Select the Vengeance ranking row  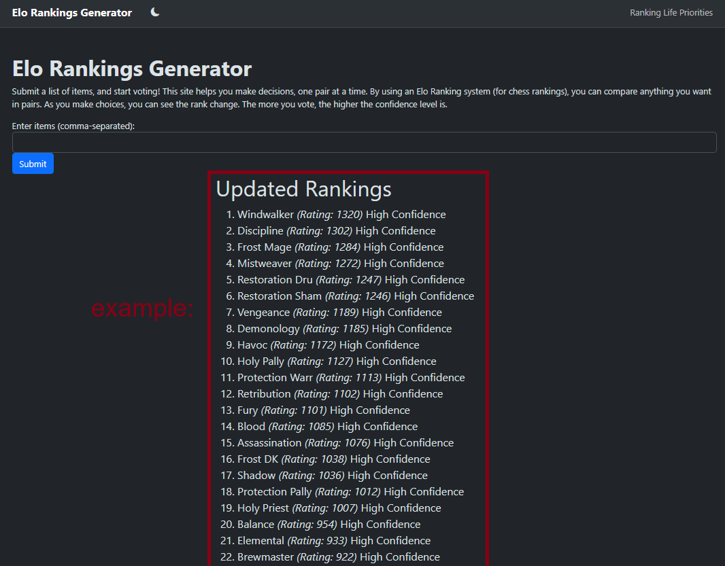point(334,313)
